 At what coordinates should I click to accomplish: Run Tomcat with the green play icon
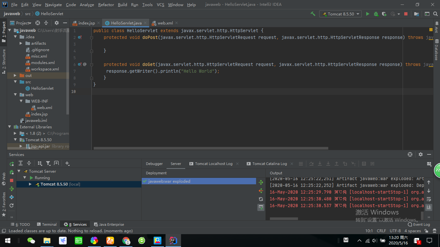click(x=368, y=14)
